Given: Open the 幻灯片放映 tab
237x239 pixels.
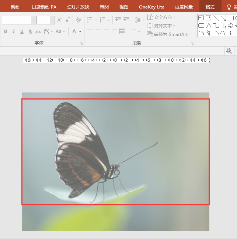Looking at the screenshot, I should pos(78,7).
